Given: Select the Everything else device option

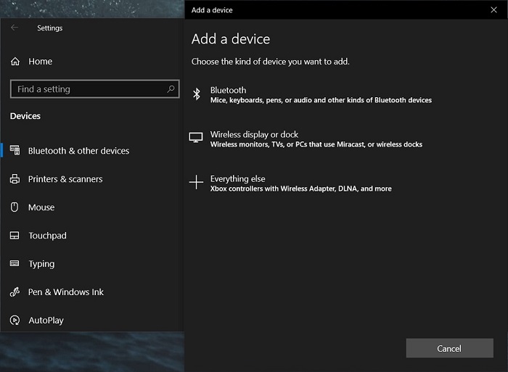Looking at the screenshot, I should pyautogui.click(x=300, y=183).
